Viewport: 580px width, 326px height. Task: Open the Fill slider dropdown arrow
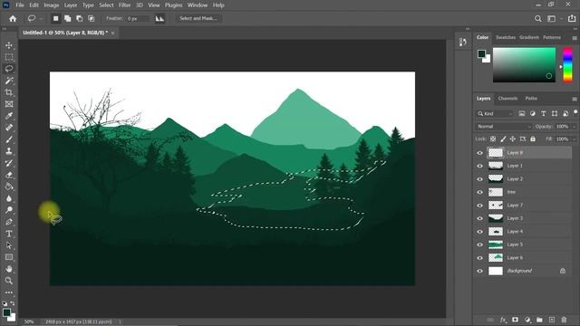click(x=574, y=139)
